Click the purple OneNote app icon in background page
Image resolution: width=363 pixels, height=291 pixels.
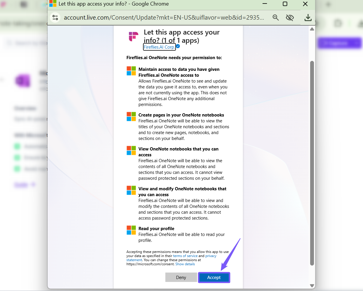pyautogui.click(x=23, y=81)
